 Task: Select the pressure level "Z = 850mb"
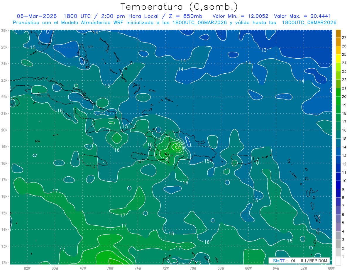185,16
